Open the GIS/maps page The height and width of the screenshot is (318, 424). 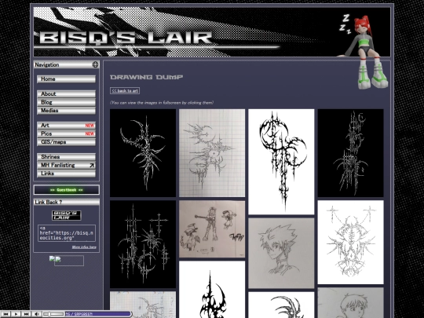pos(66,142)
